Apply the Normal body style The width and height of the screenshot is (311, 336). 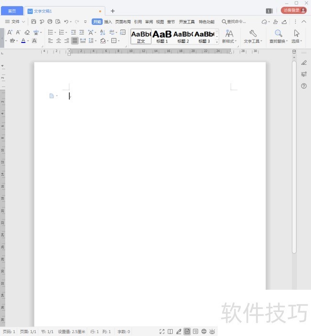click(x=141, y=36)
